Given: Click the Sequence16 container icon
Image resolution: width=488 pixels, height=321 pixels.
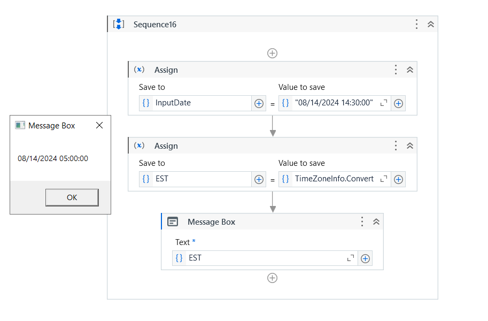Looking at the screenshot, I should (x=119, y=24).
